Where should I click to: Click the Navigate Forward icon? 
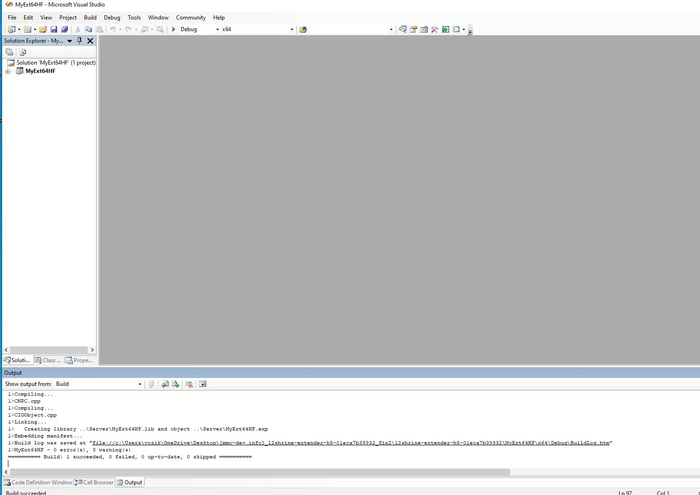(x=160, y=29)
